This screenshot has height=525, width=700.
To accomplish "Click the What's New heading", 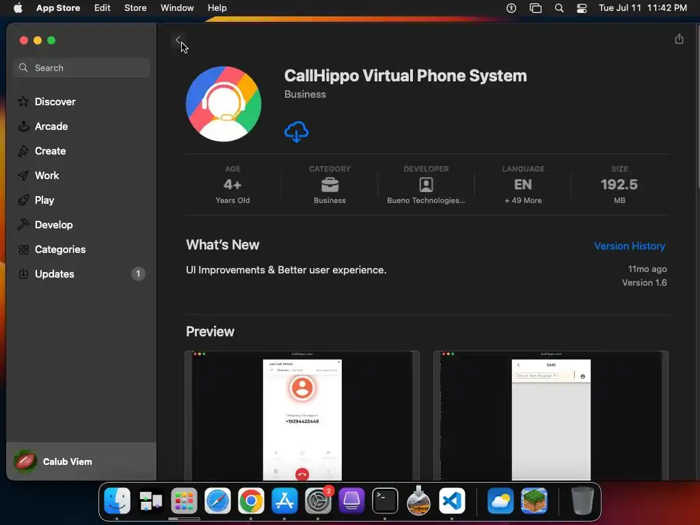I will (x=223, y=245).
